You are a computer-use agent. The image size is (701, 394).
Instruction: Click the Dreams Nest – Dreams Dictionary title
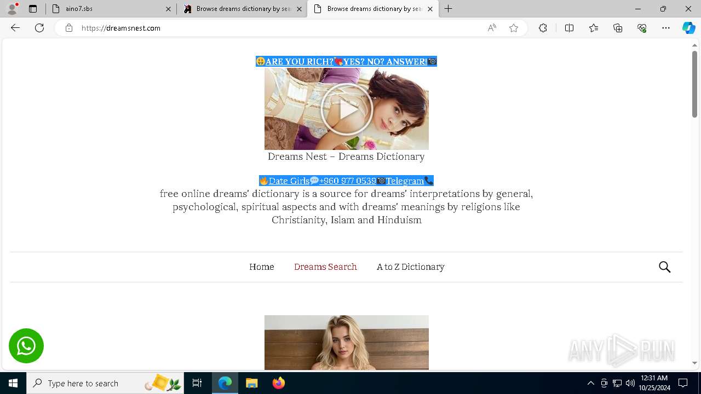coord(346,157)
